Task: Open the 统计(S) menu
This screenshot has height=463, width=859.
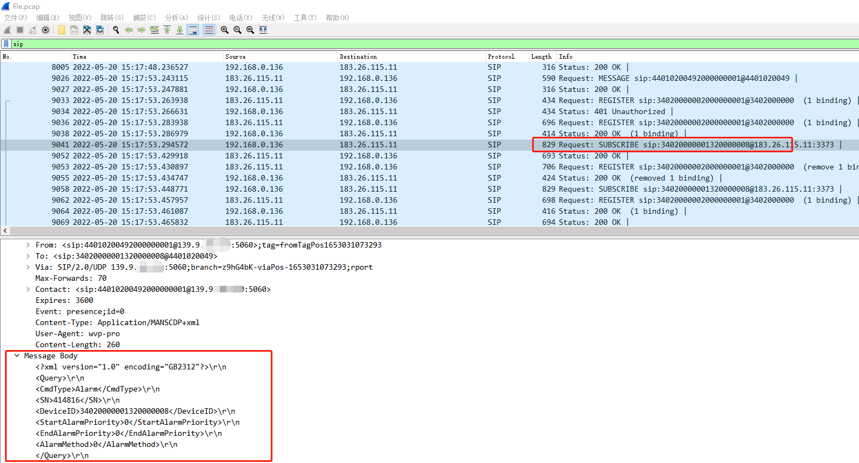Action: point(208,17)
